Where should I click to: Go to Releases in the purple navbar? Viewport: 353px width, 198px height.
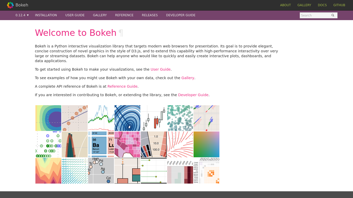(x=150, y=15)
